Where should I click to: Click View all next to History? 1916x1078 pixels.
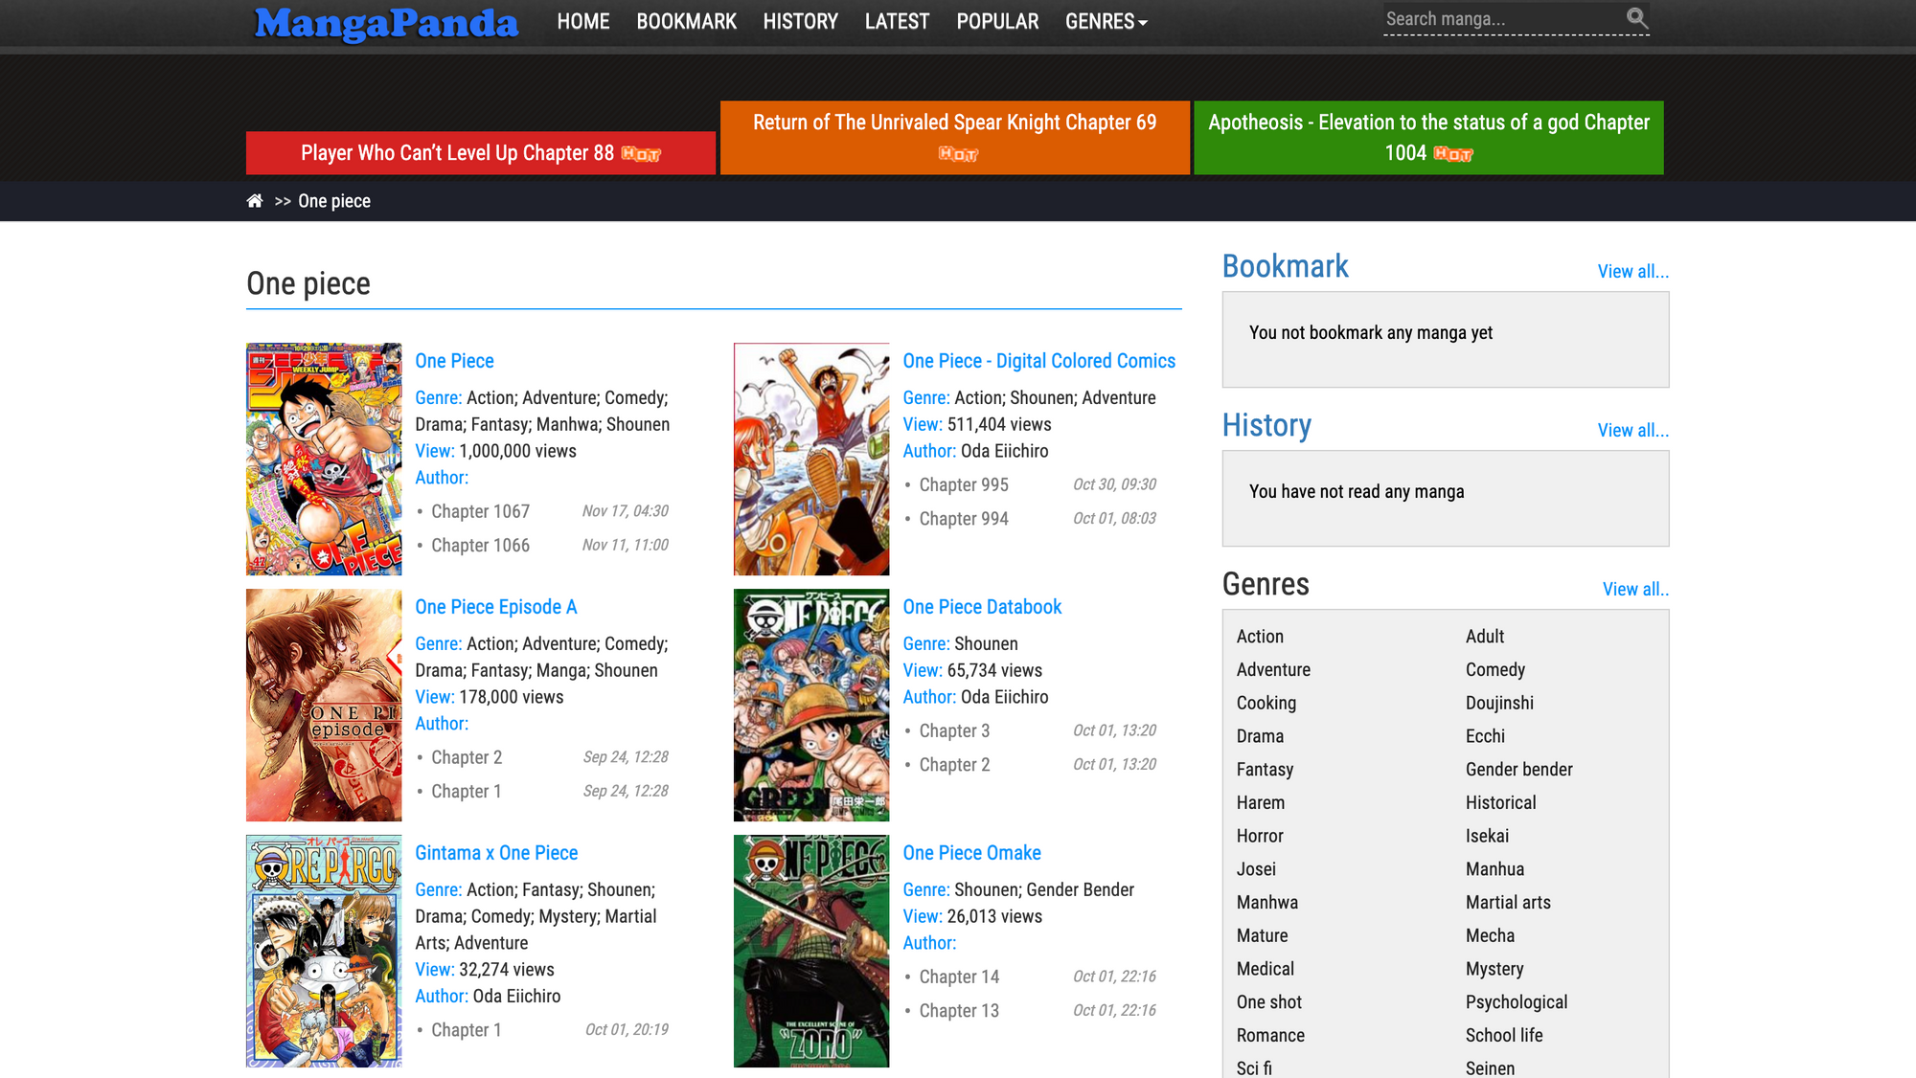pyautogui.click(x=1632, y=430)
